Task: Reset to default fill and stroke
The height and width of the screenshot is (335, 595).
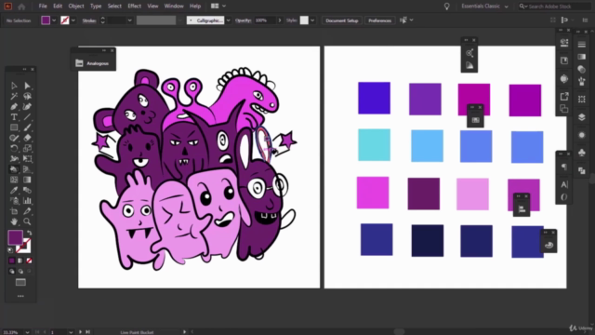Action: pyautogui.click(x=10, y=250)
